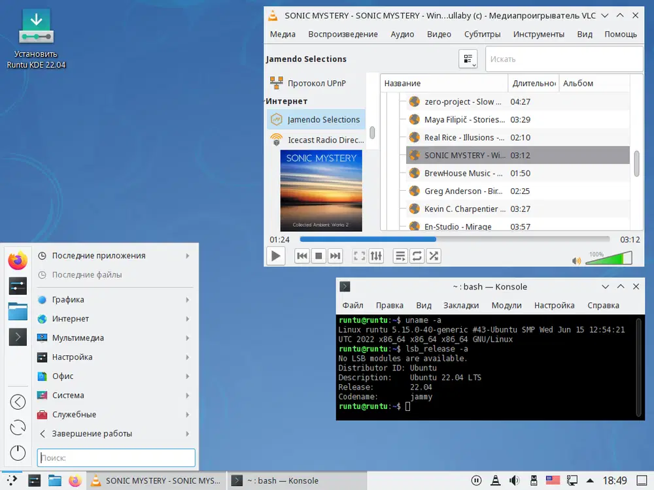Open the Закладки menu in Konsole
This screenshot has height=490, width=654.
[461, 305]
